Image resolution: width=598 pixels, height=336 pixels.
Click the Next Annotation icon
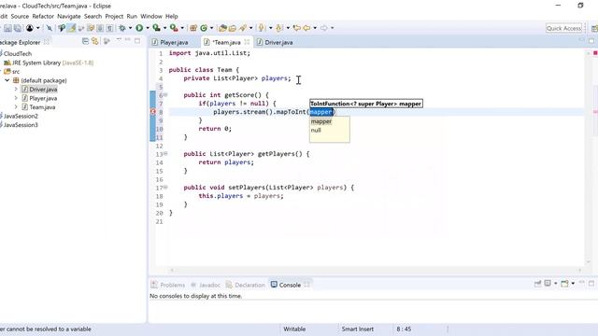[x=262, y=28]
